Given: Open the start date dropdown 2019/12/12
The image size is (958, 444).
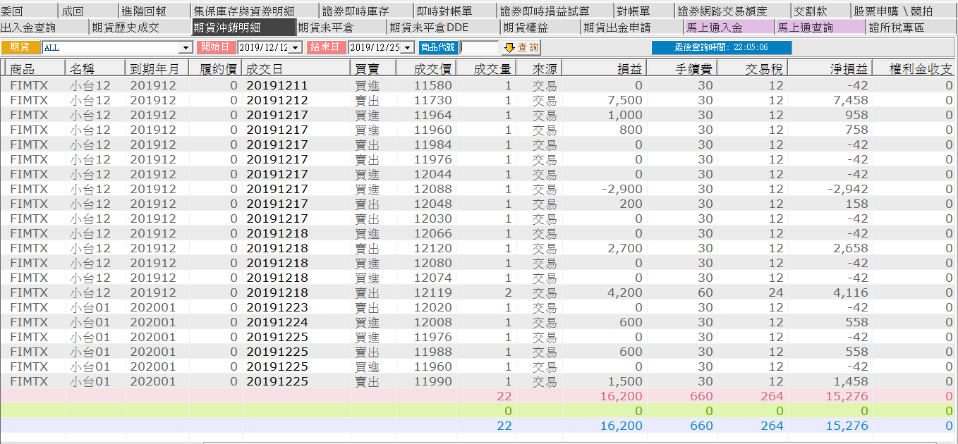Looking at the screenshot, I should click(x=296, y=47).
